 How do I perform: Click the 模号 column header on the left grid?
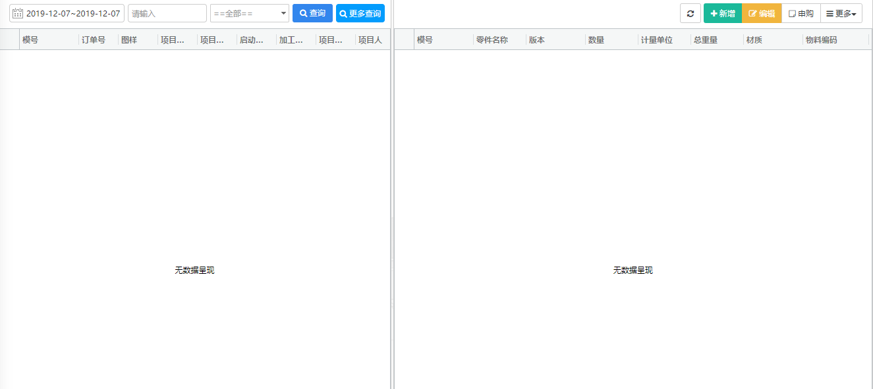coord(29,39)
